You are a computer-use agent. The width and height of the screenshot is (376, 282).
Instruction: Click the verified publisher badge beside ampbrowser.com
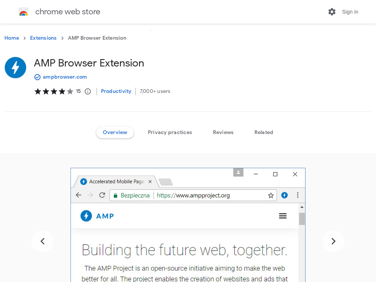pos(37,77)
